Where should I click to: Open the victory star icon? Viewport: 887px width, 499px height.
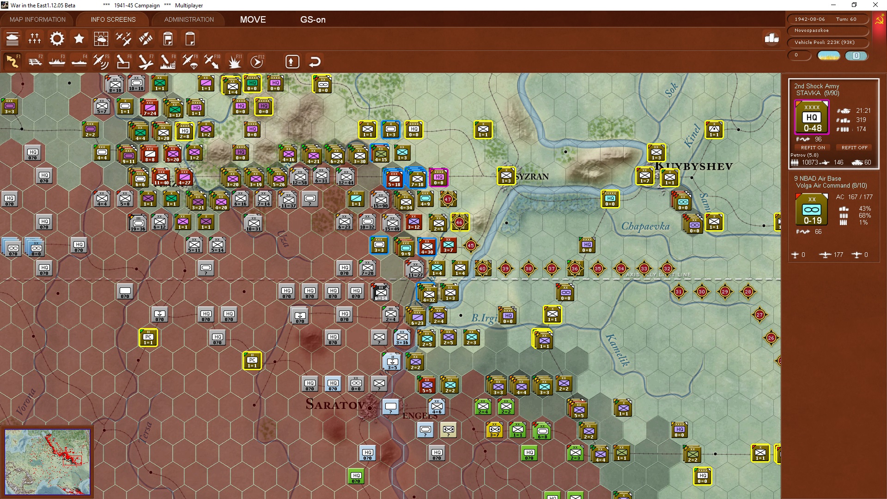coord(79,39)
